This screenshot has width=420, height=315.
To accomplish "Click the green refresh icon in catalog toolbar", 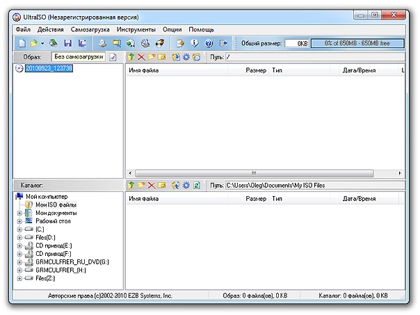I will [197, 185].
